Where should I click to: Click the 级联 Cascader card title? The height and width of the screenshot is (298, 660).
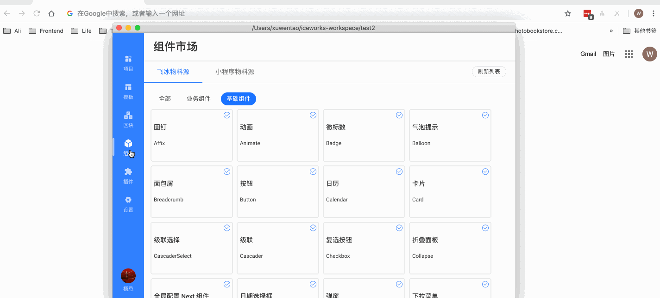pos(246,240)
